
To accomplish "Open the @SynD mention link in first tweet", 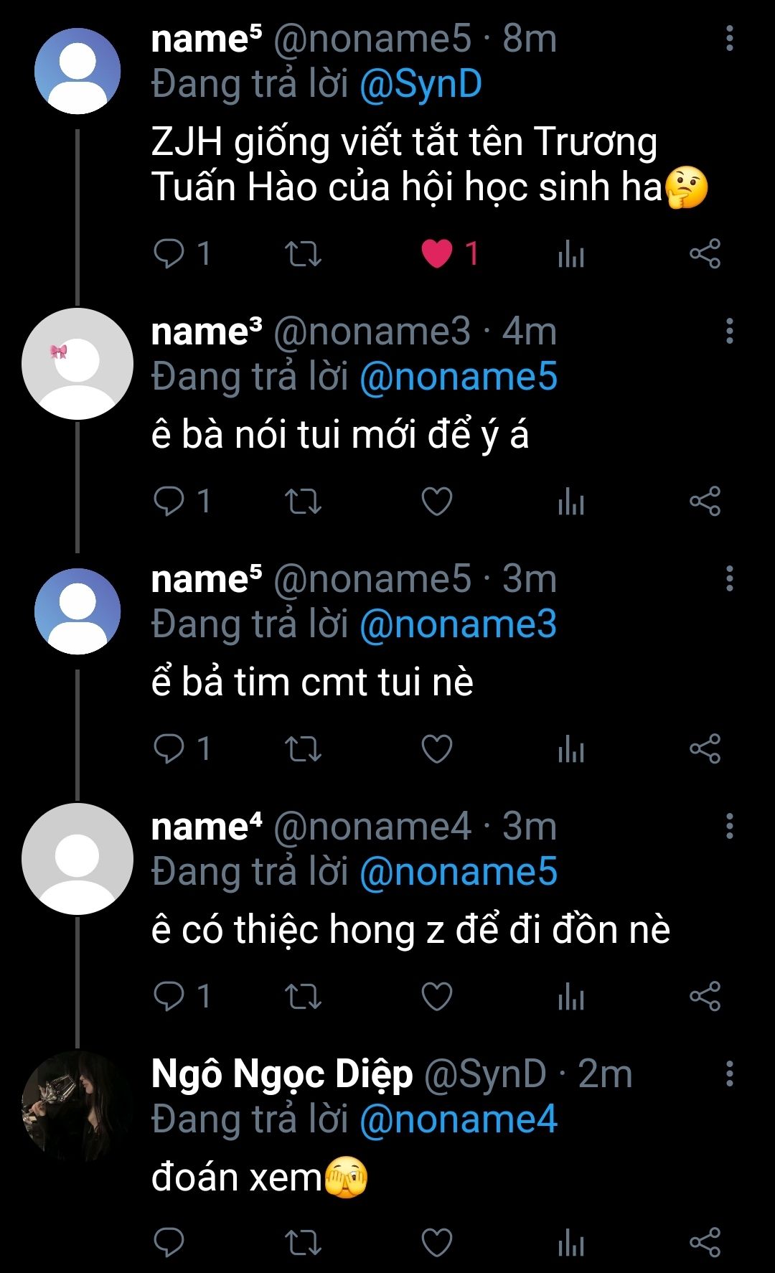I will (x=421, y=85).
